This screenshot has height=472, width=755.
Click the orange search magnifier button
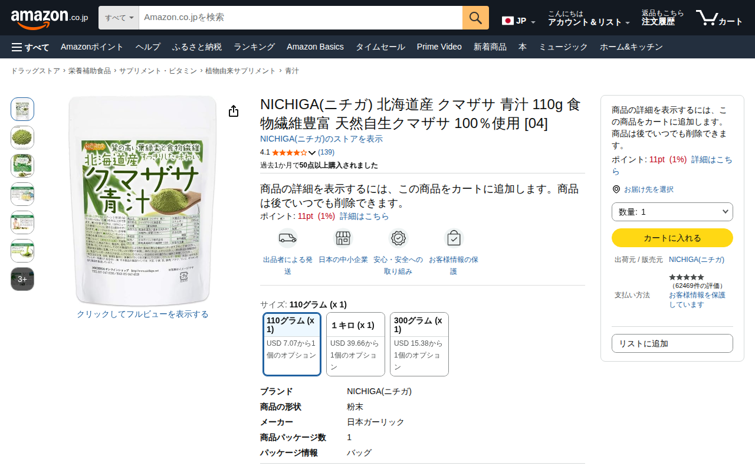[475, 18]
